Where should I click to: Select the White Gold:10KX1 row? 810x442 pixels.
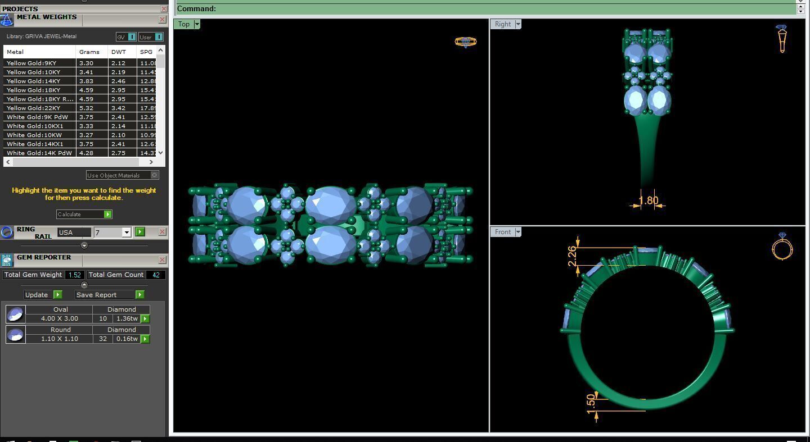click(80, 126)
